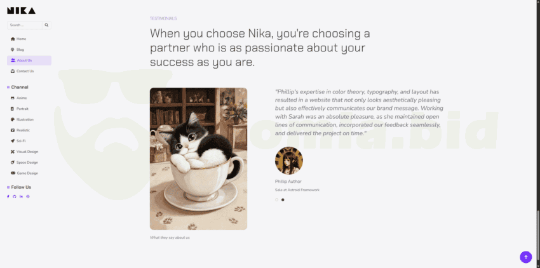
Task: Focus the Search input field
Action: [x=25, y=25]
